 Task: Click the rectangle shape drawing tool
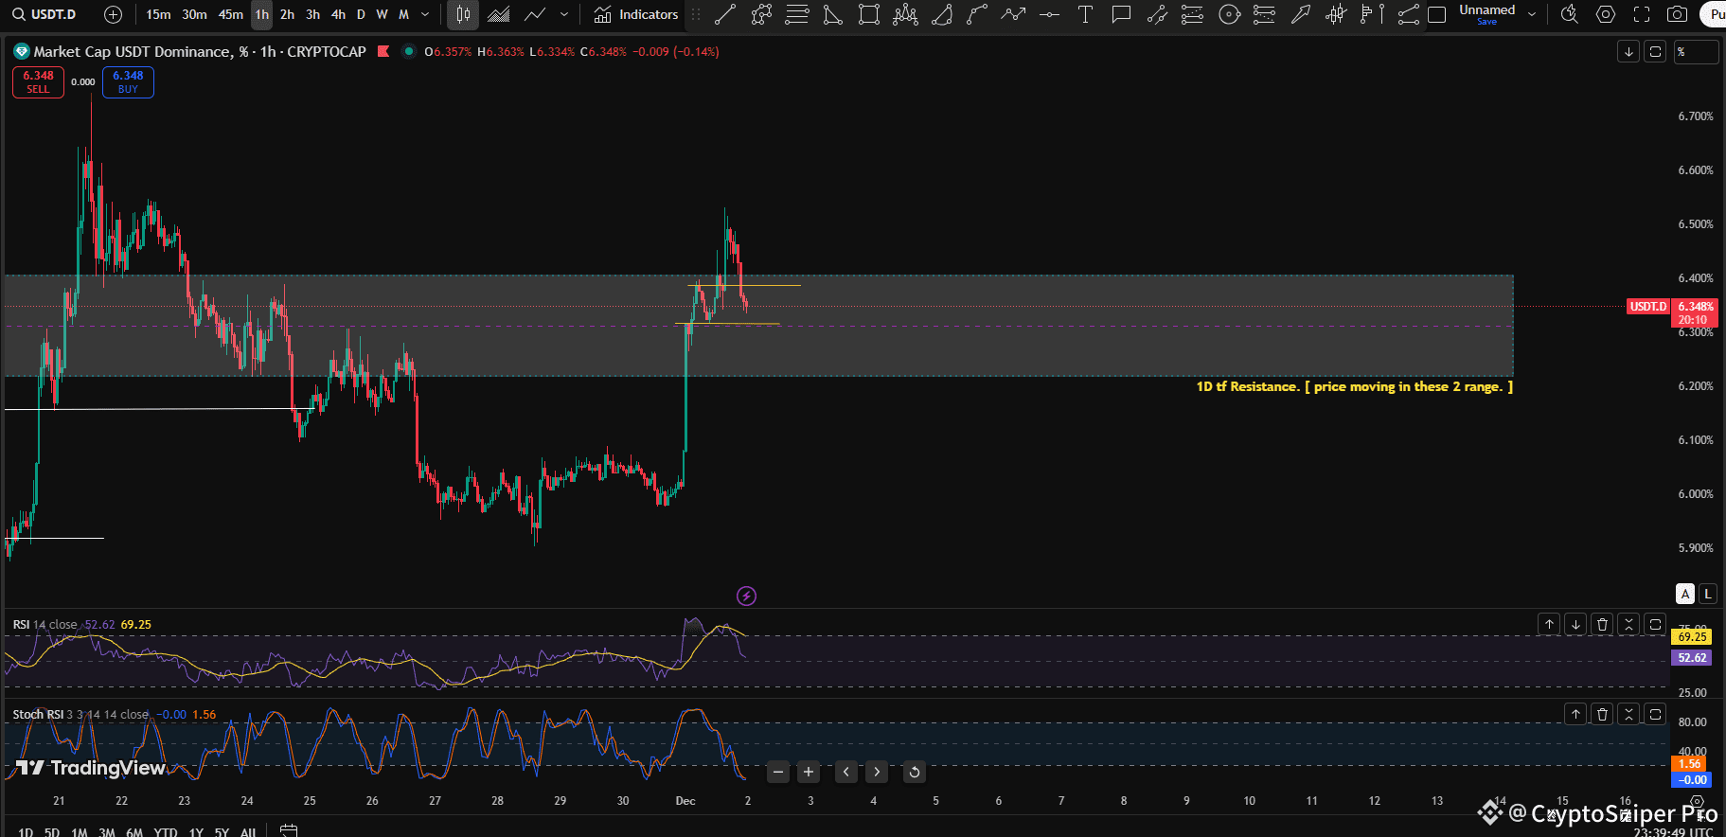pyautogui.click(x=868, y=14)
